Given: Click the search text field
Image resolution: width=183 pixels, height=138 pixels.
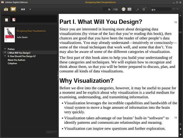Looking at the screenshot, I should (161, 9).
